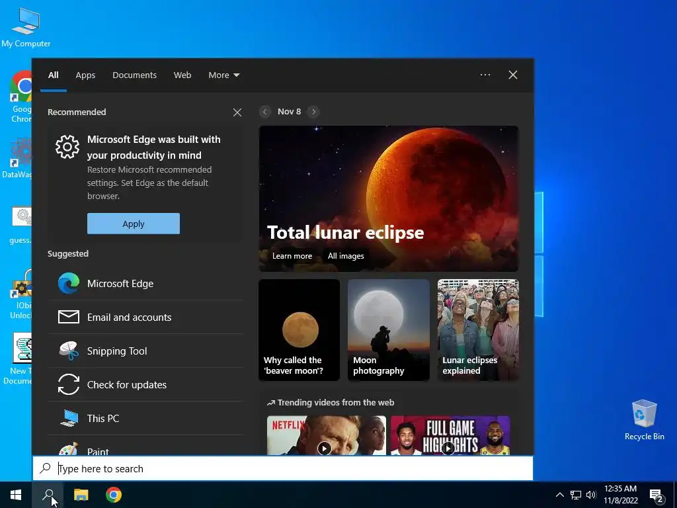Switch to the All tab
Viewport: 677px width, 508px height.
pos(54,75)
